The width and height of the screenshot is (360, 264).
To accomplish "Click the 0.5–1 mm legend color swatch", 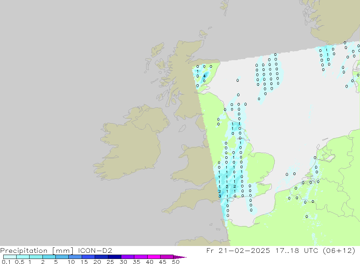I will coord(23,257).
